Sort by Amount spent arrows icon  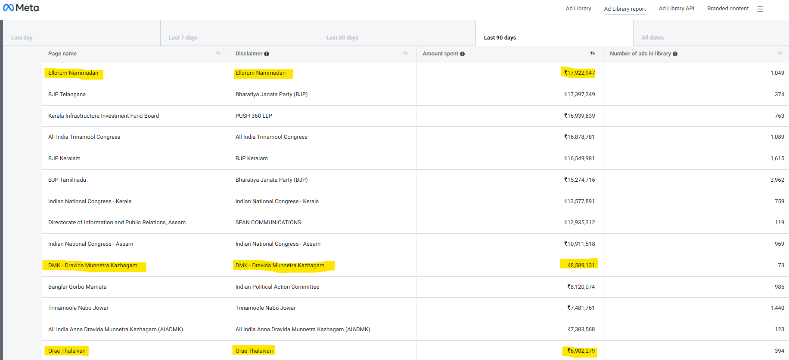[593, 53]
